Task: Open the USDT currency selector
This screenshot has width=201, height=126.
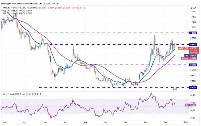Action: pos(193,8)
